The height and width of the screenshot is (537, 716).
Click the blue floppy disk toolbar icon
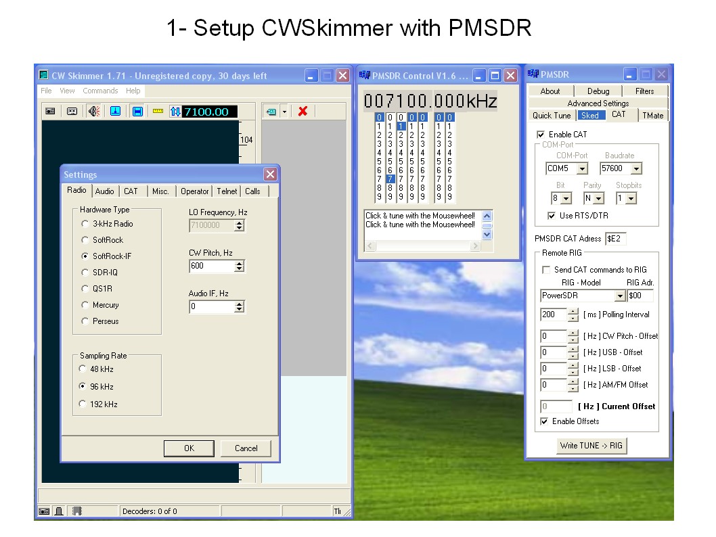(137, 112)
